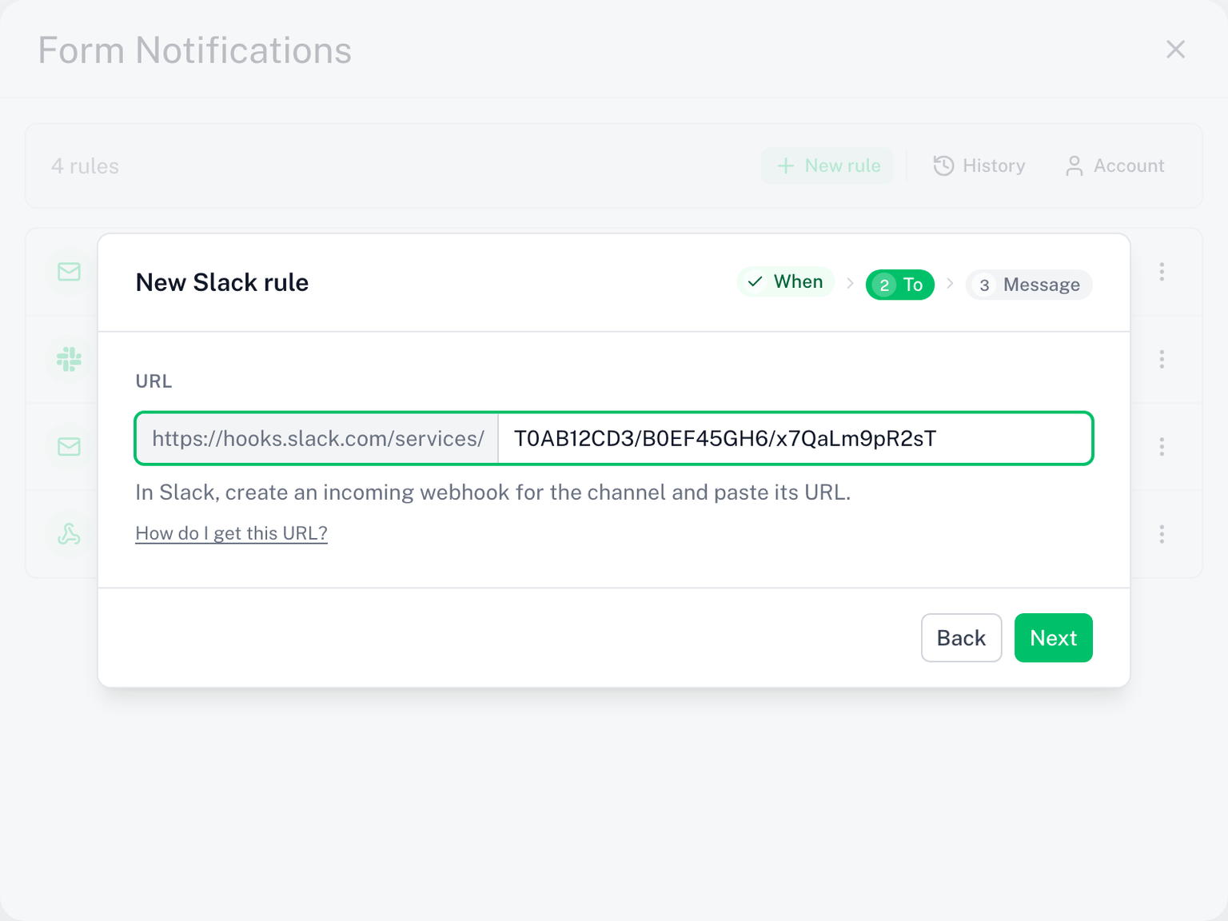Viewport: 1228px width, 921px height.
Task: Click the incoming webhook help text
Action: point(493,492)
